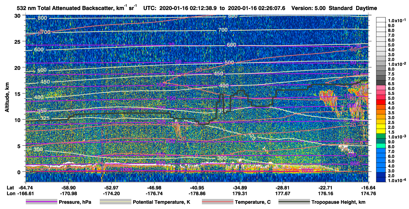Image resolution: width=409 pixels, height=209 pixels.
Task: Click the salmon Temperature legend line sample
Action: 217,202
